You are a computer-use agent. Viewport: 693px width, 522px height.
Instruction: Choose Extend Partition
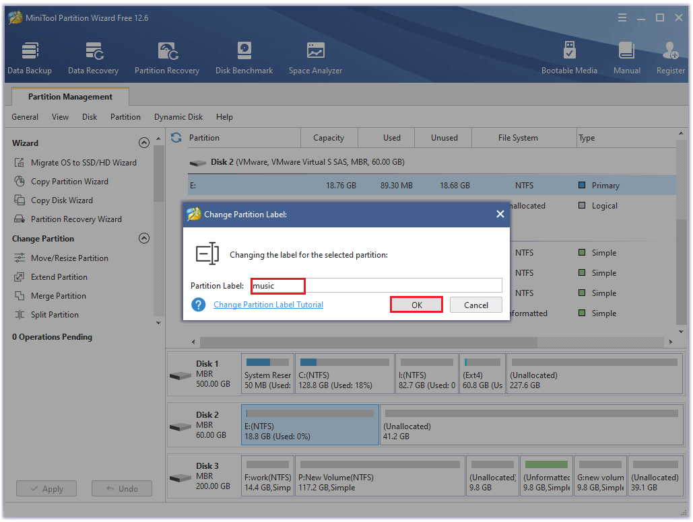coord(51,277)
